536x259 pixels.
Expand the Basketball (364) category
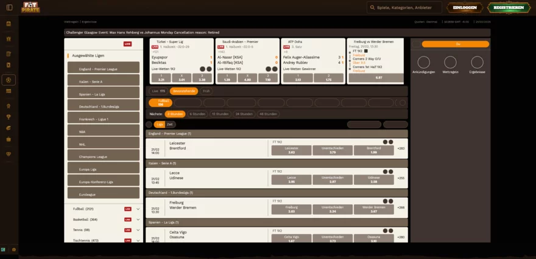pyautogui.click(x=138, y=219)
